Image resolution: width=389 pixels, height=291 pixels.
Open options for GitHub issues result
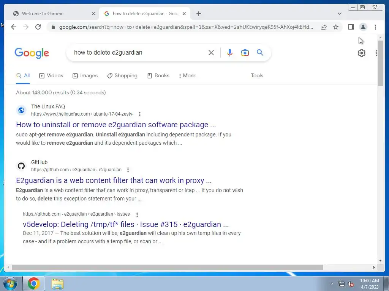(x=137, y=214)
